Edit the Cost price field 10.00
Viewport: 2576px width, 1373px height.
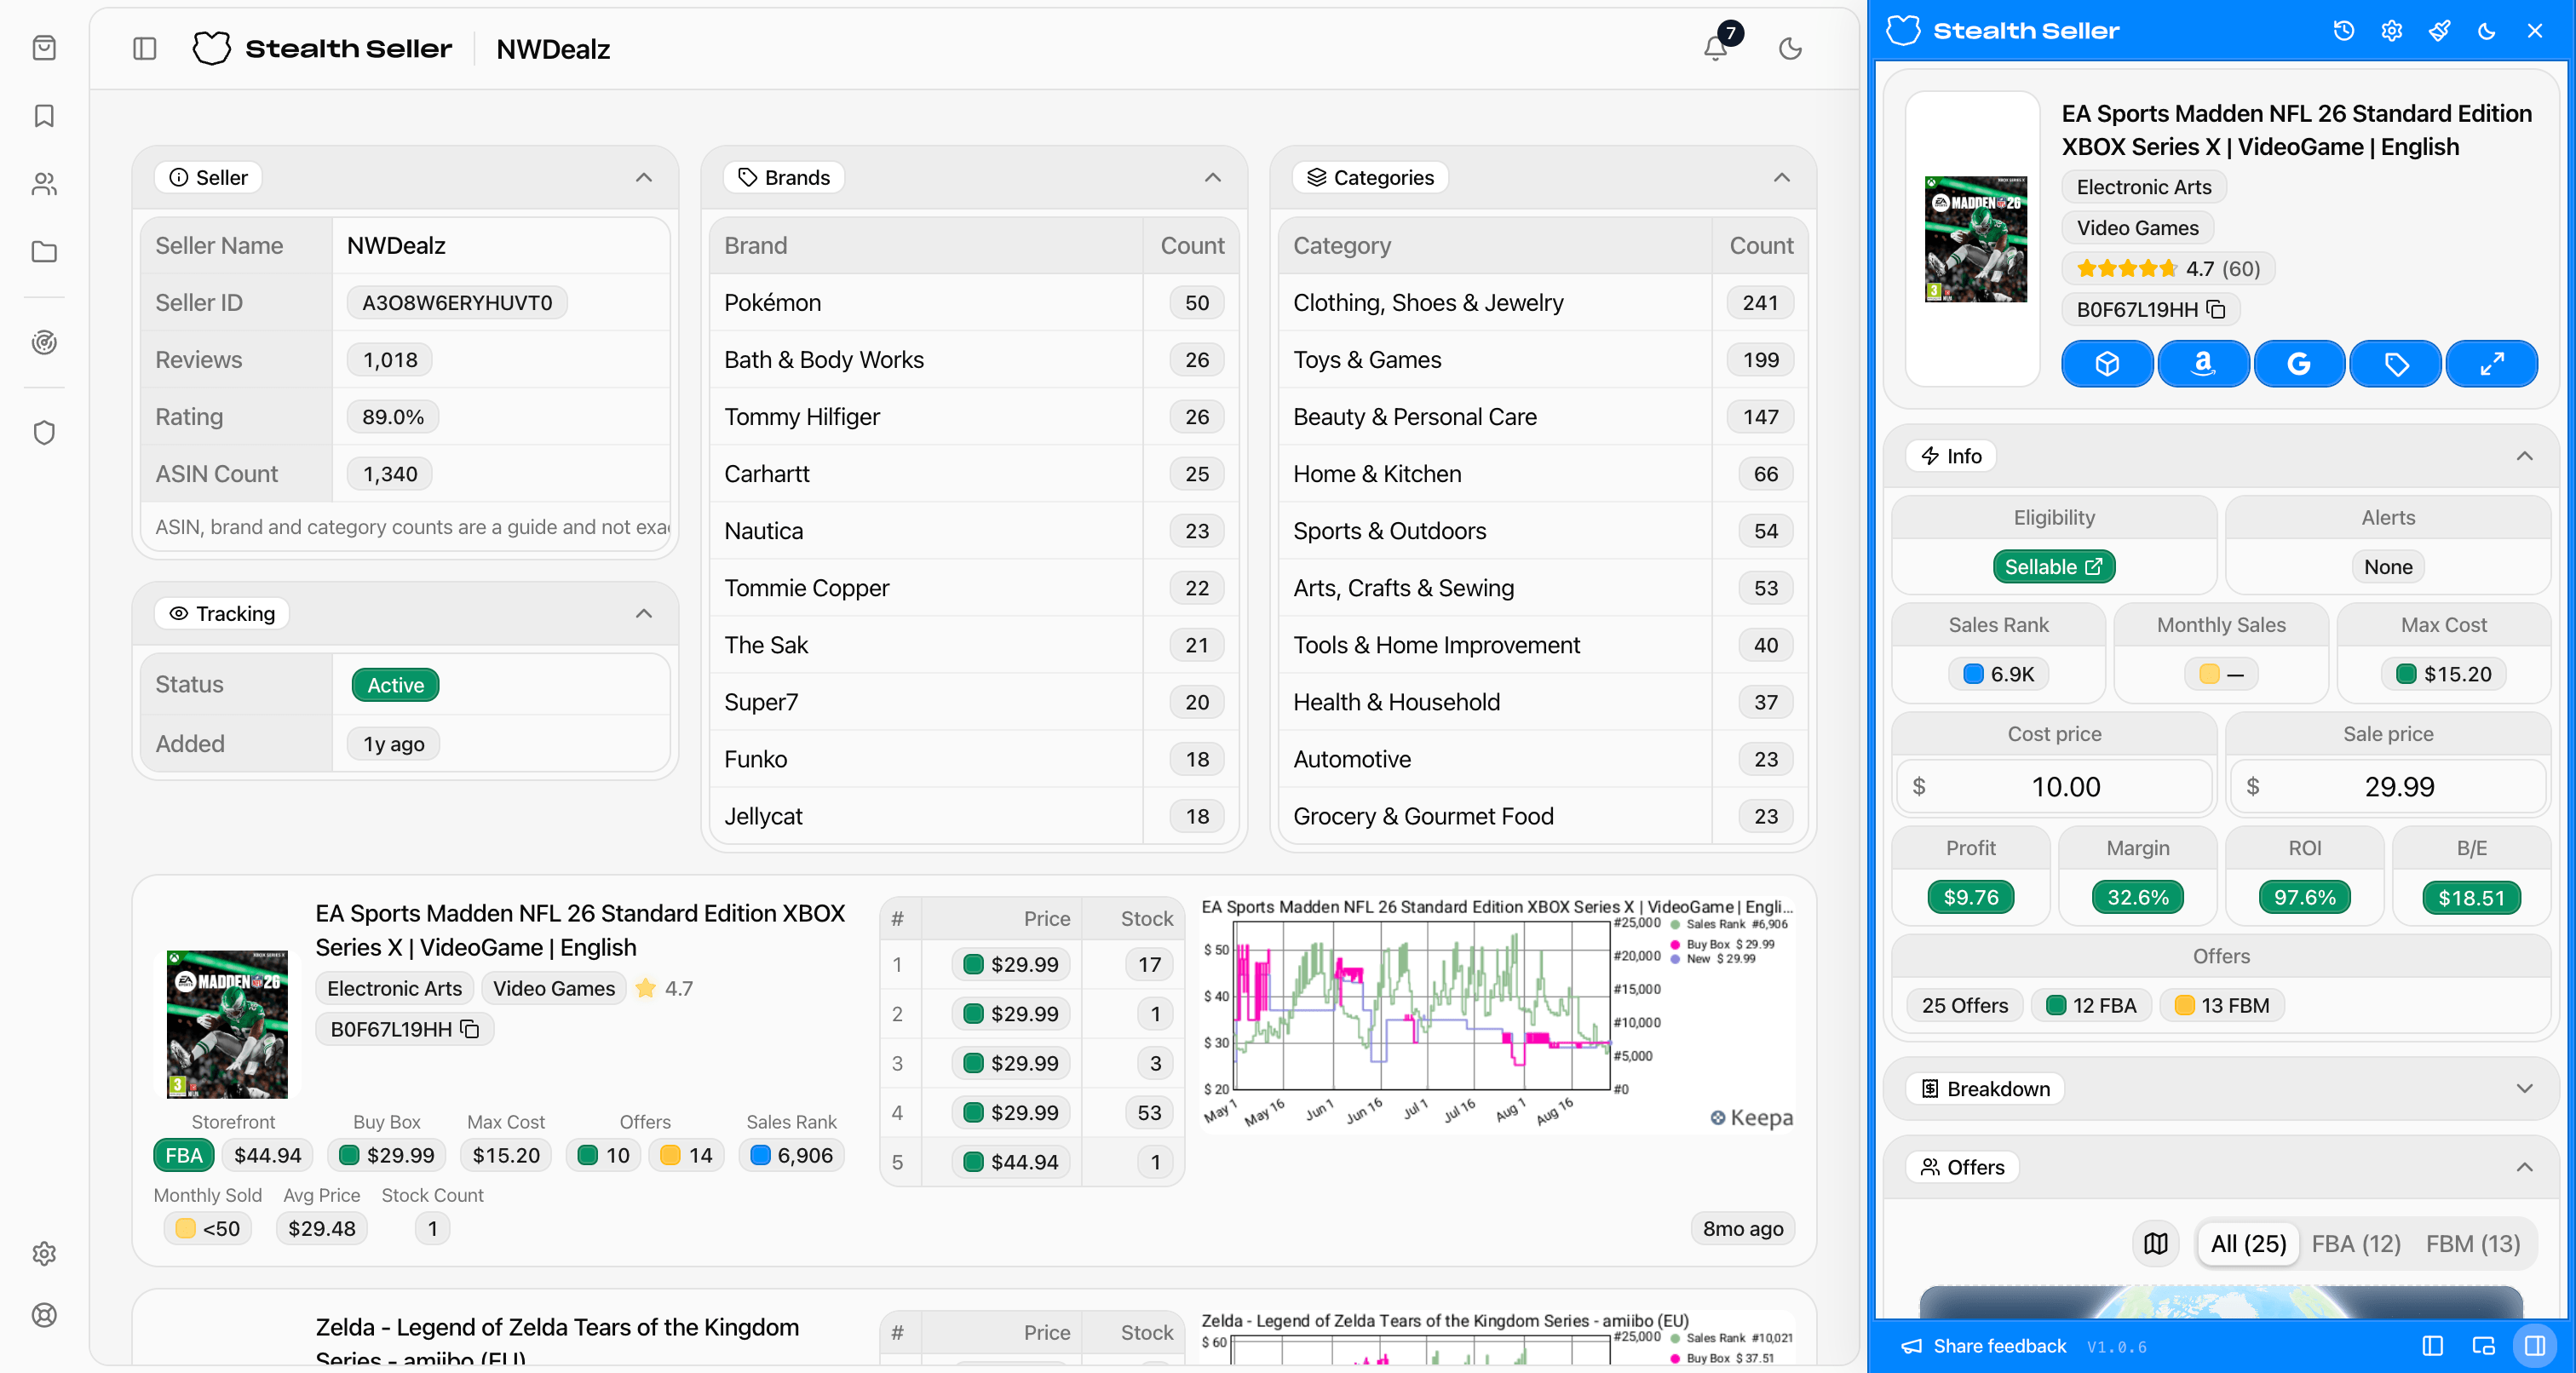pos(2054,786)
